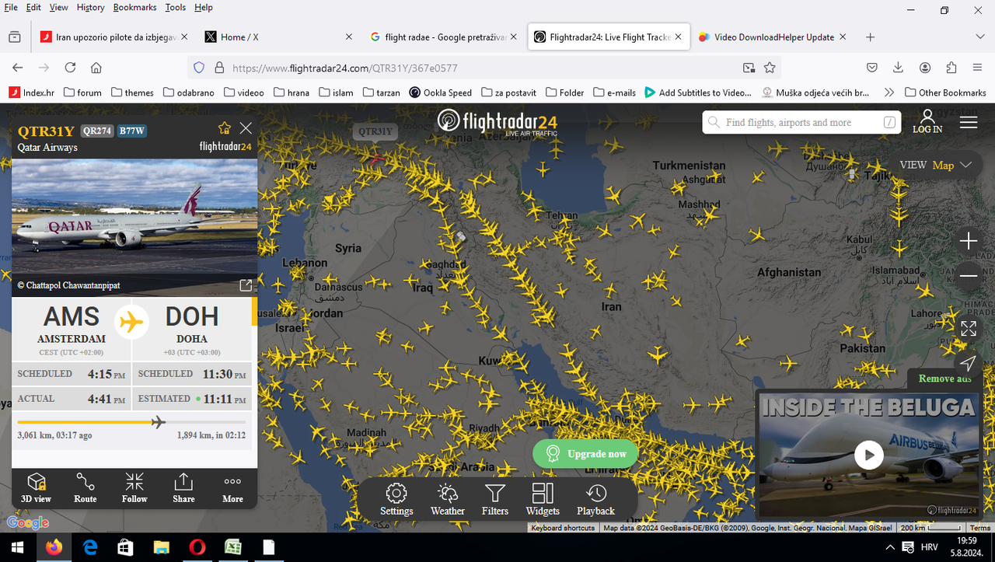The width and height of the screenshot is (995, 562).
Task: Zoom in on the map
Action: [969, 242]
